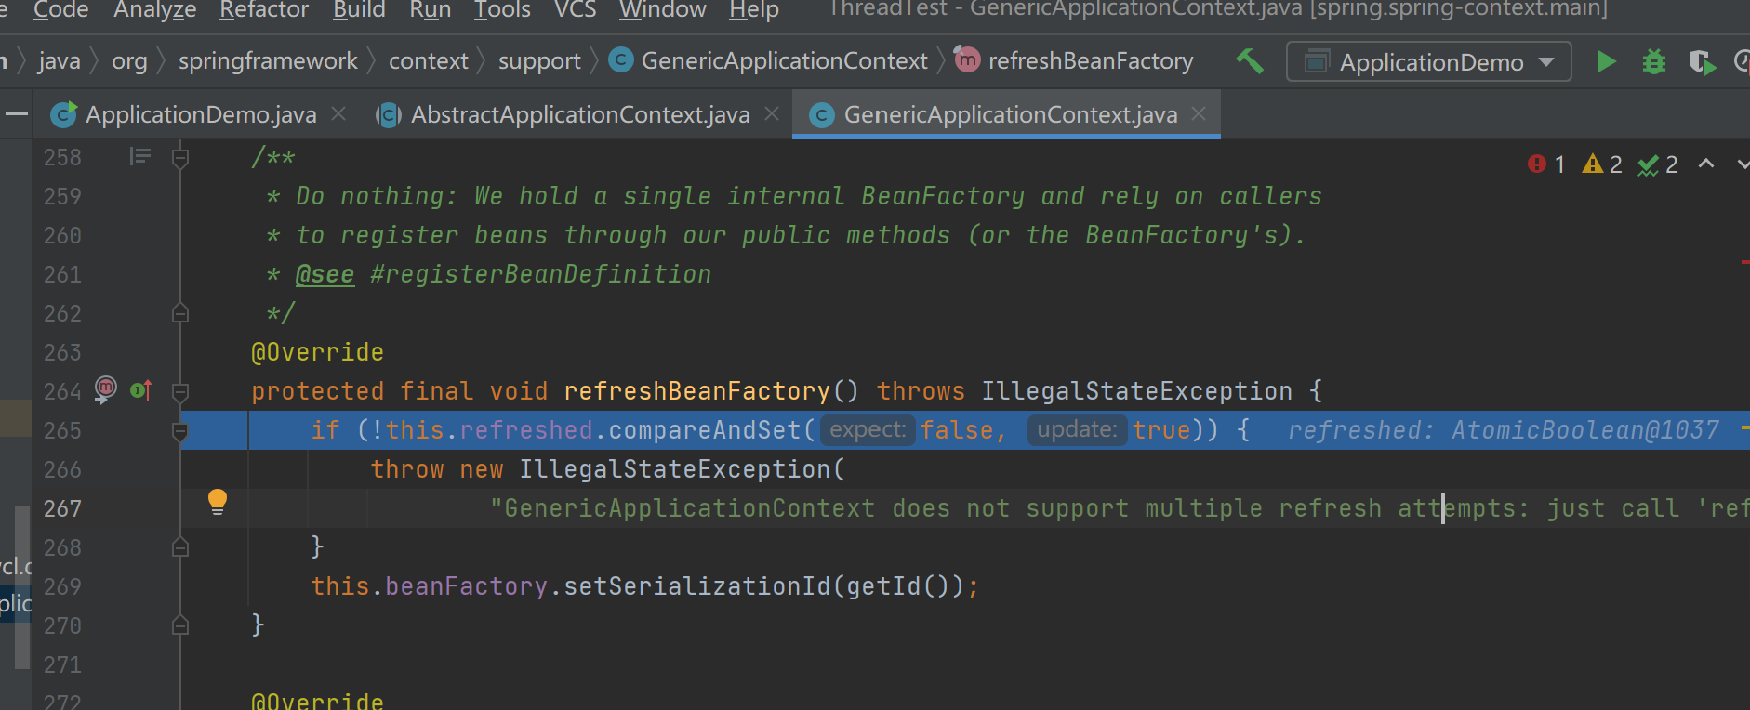Click the 'org' breadcrumb
The height and width of the screenshot is (710, 1750).
[x=129, y=61]
